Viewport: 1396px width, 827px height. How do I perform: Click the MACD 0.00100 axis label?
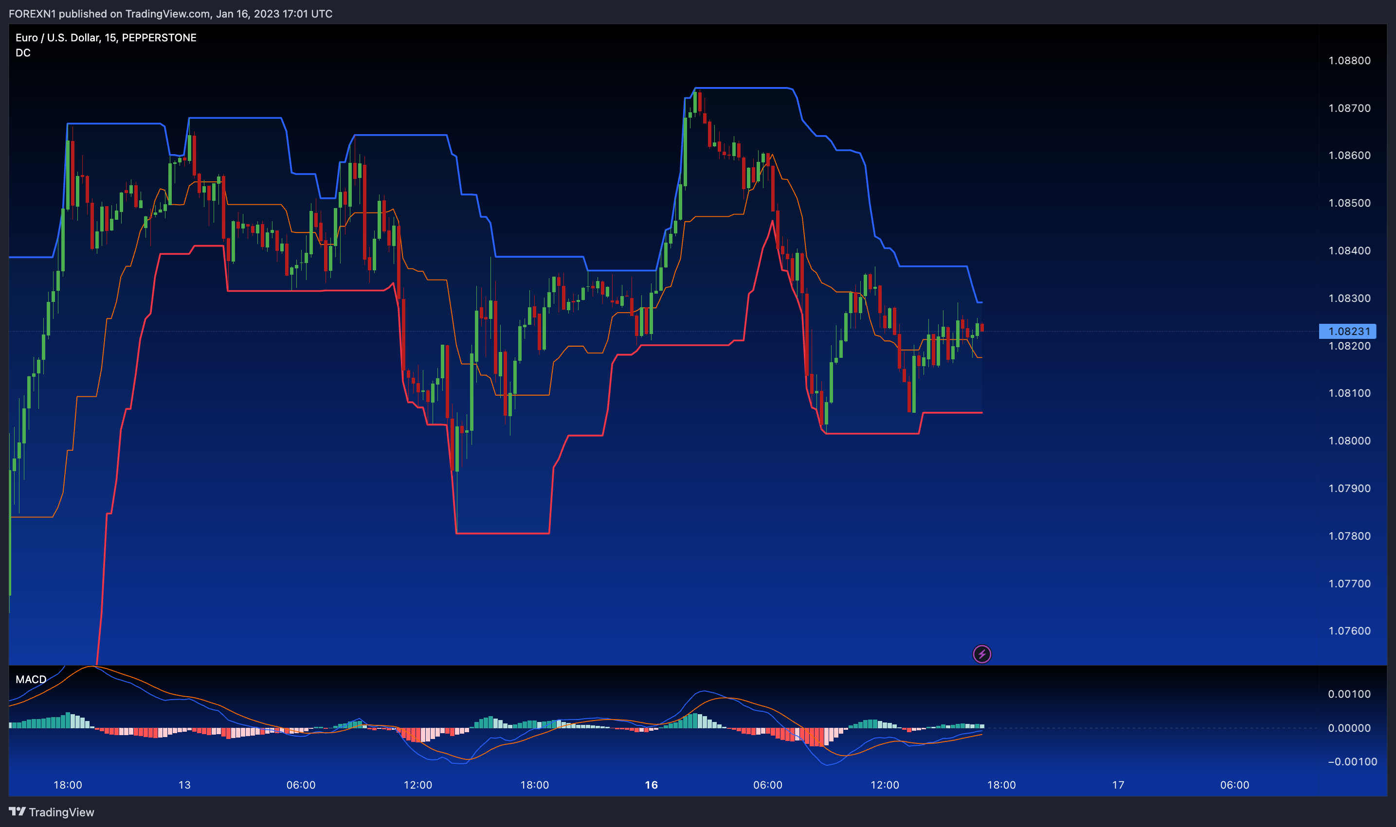click(1349, 694)
